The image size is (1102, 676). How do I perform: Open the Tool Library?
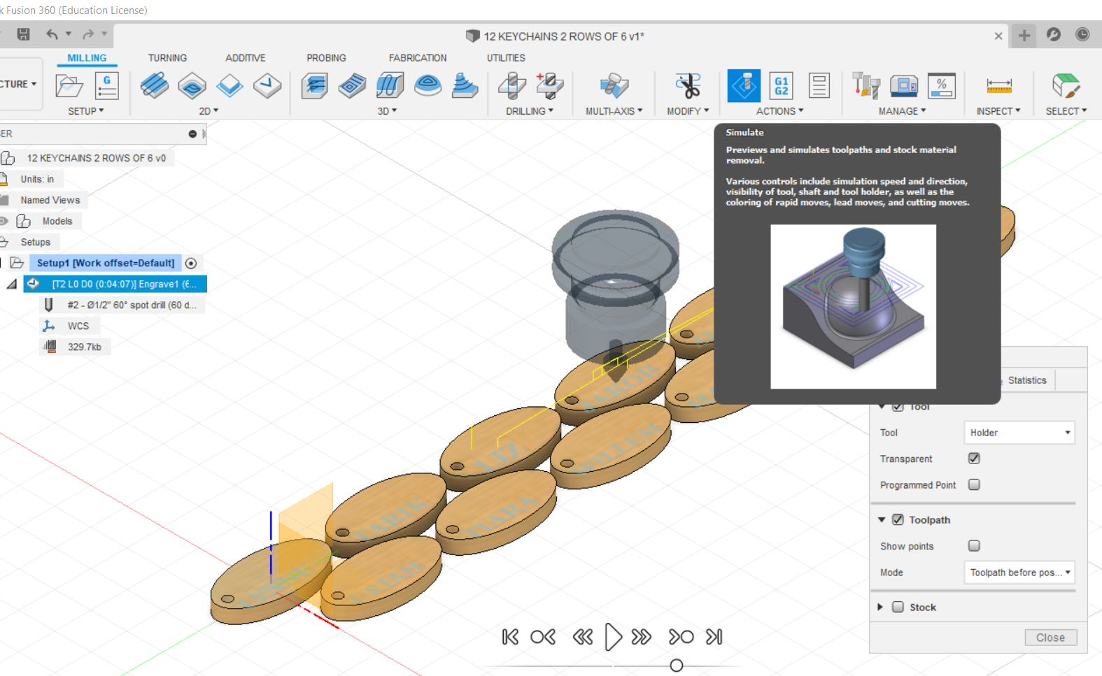pos(866,86)
